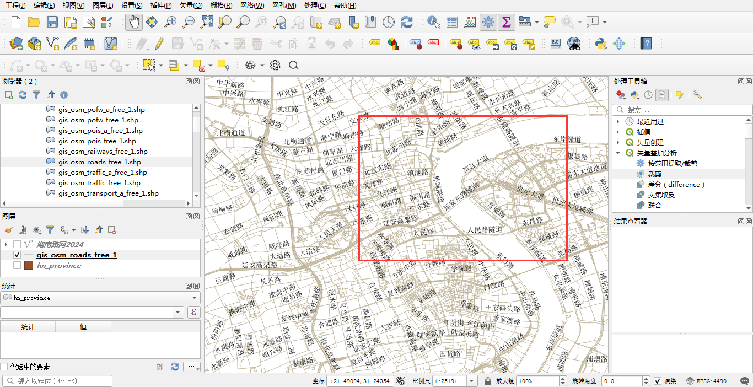This screenshot has height=387, width=753.
Task: Expand the 矢量创建 toolbox group
Action: point(618,142)
